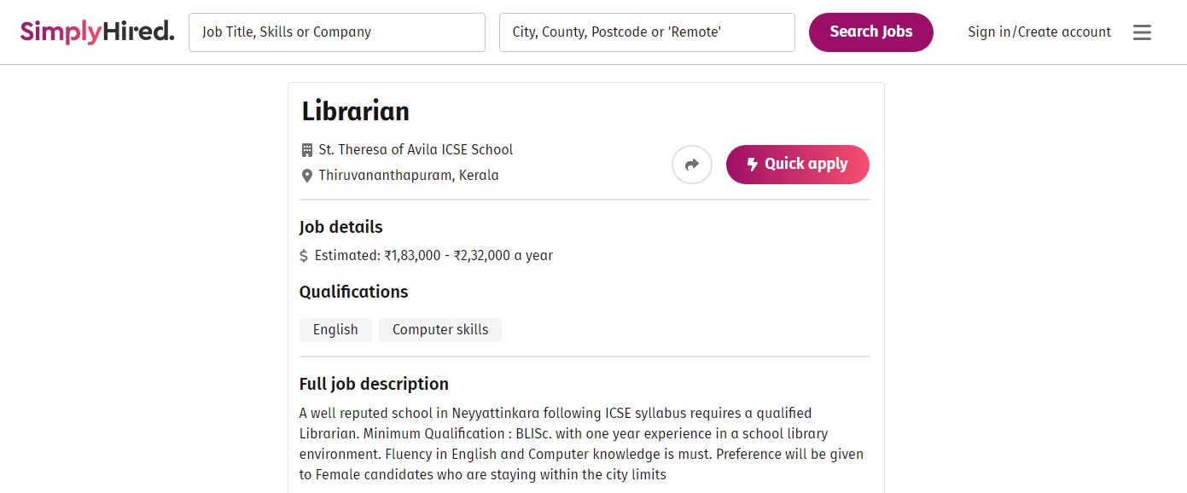
Task: Click the Librarian job title heading
Action: click(356, 112)
